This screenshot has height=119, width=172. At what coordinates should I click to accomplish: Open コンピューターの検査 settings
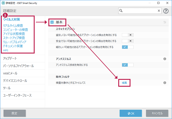[16, 30]
